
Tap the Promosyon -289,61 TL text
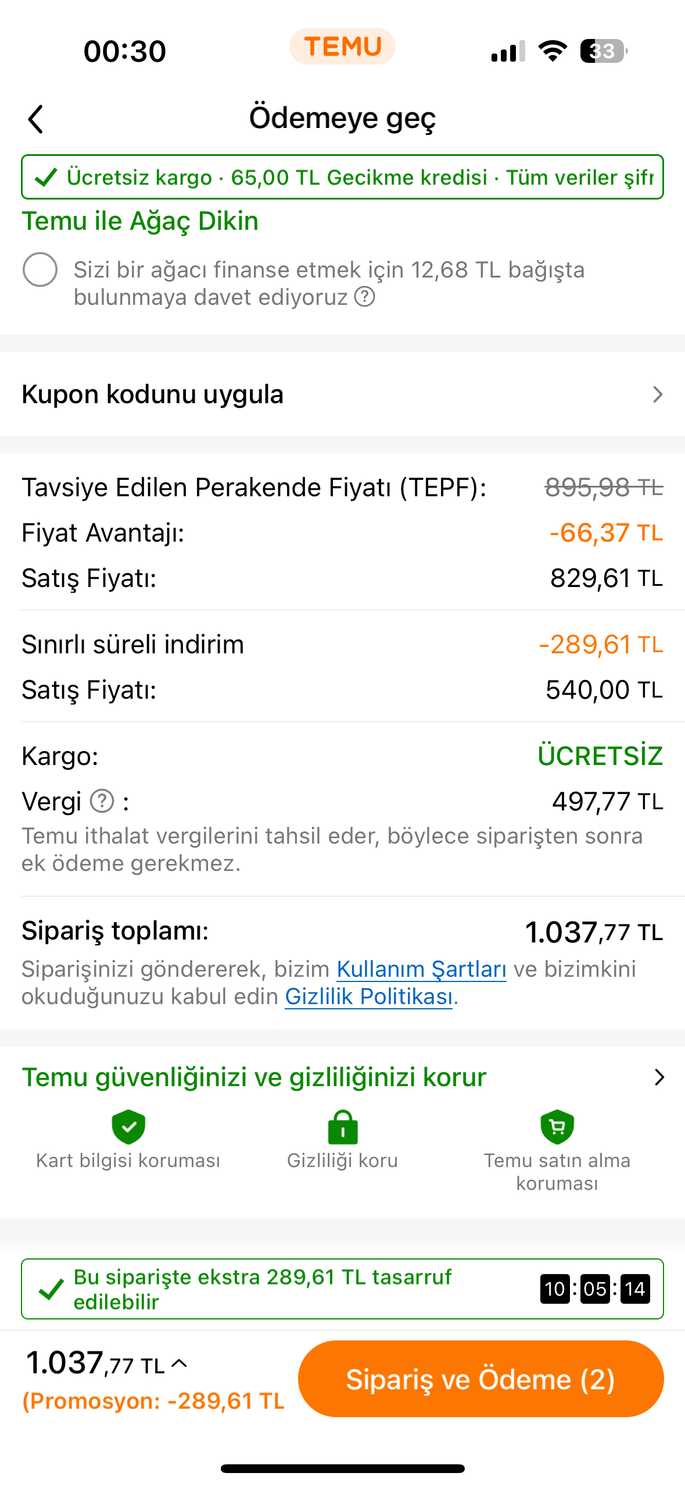[154, 1401]
